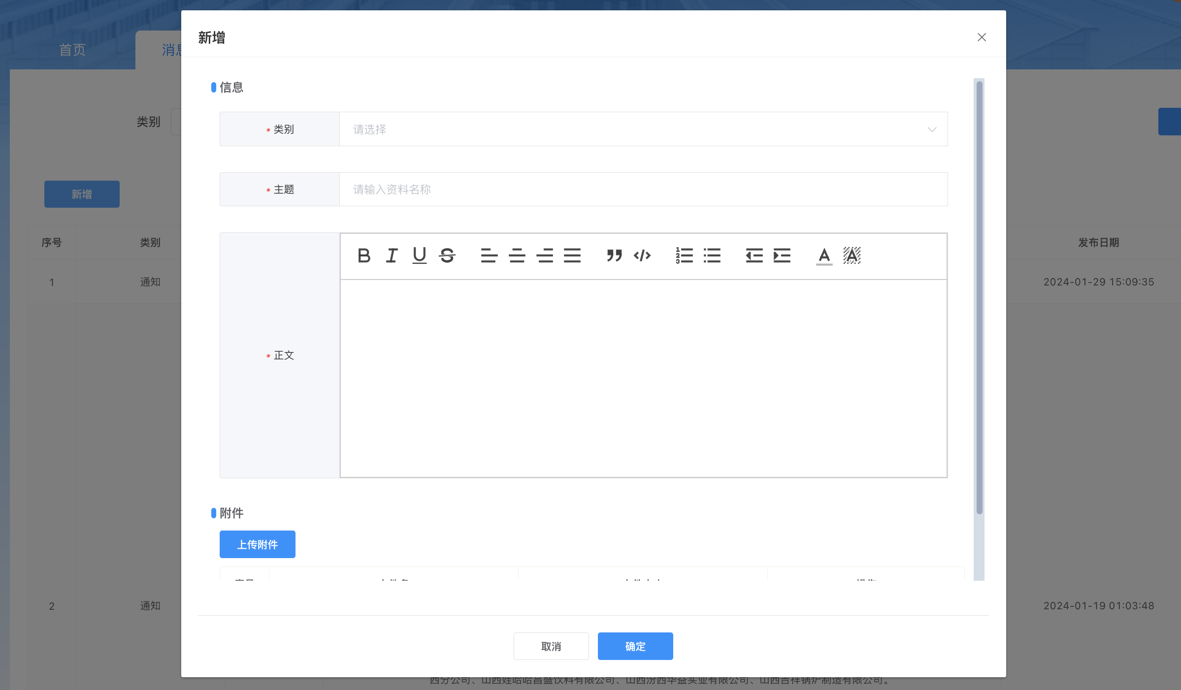
Task: Click the 序号 column header
Action: click(x=52, y=242)
